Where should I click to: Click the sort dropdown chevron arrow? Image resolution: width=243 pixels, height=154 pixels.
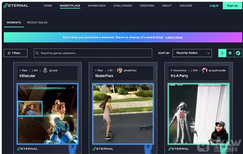(208, 53)
